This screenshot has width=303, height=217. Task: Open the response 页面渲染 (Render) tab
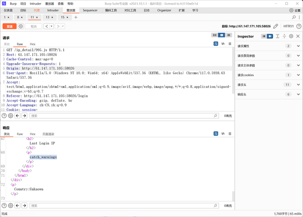(48, 134)
